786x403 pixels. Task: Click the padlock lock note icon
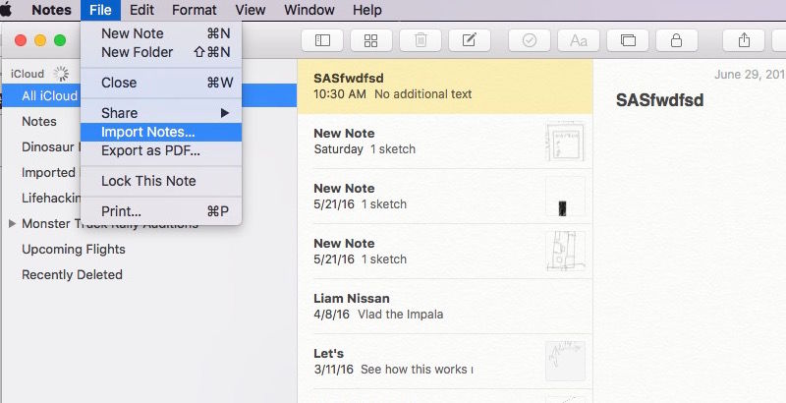(677, 40)
